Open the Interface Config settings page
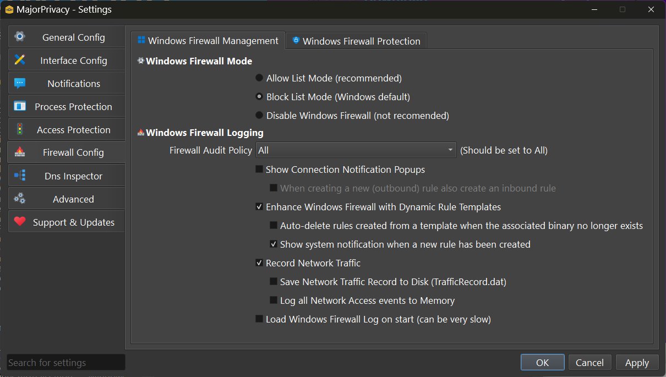 point(67,61)
